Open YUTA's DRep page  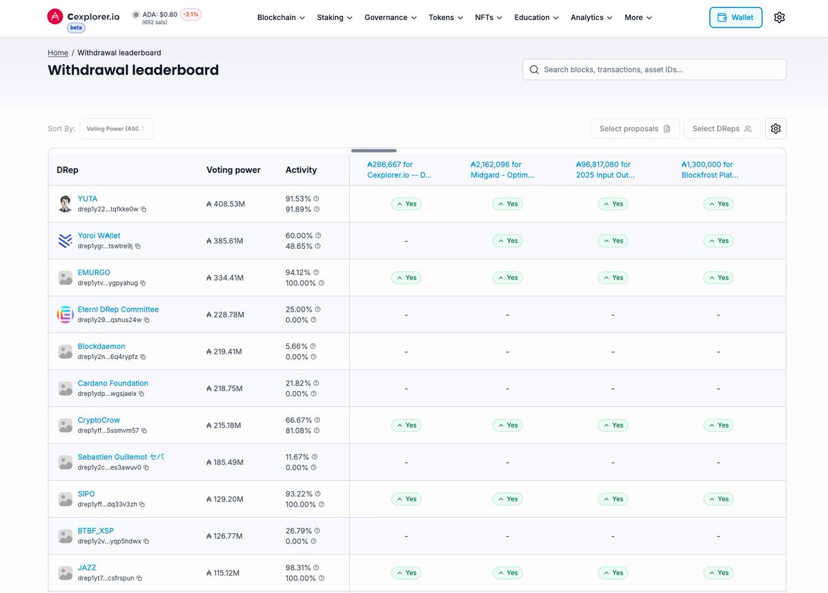point(88,199)
